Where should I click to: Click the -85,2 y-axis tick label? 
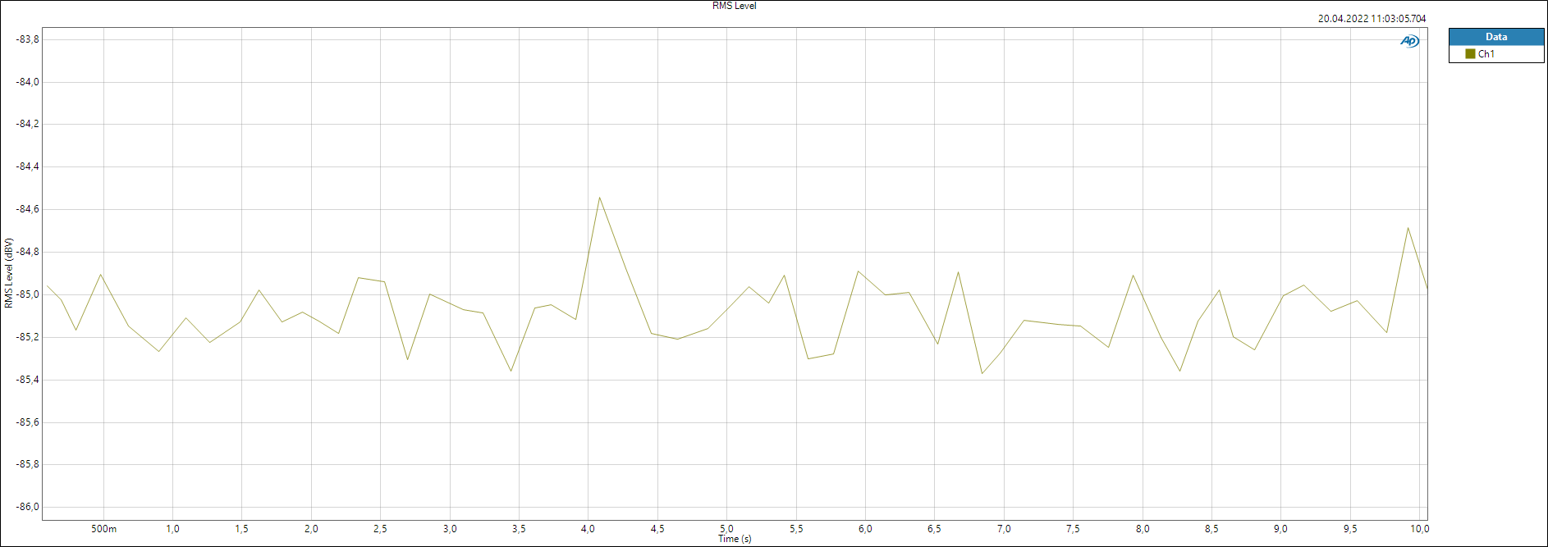[27, 337]
